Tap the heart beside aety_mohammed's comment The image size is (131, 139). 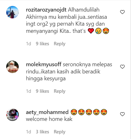122,114
